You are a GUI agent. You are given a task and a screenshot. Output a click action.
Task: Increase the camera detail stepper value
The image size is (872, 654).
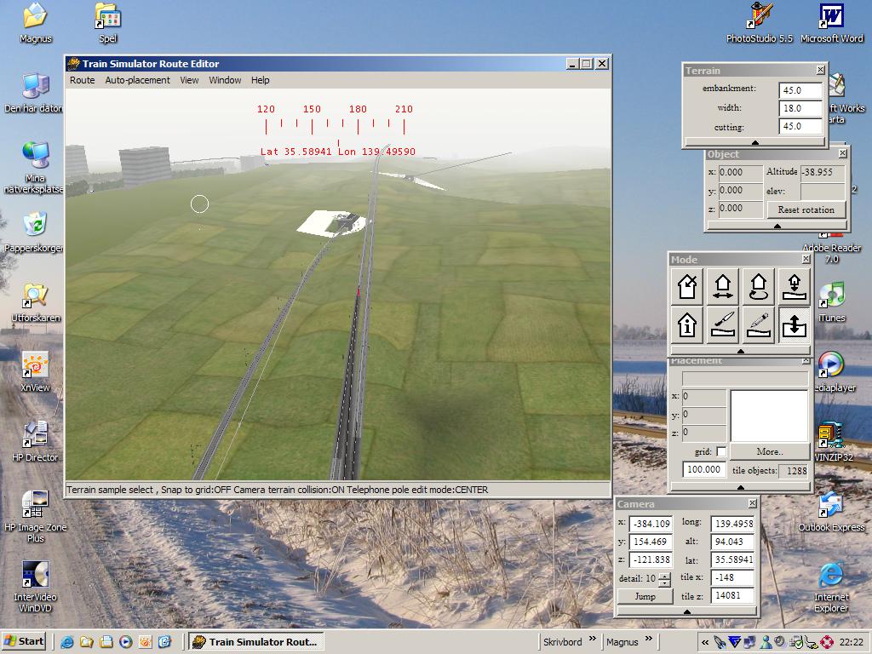pyautogui.click(x=664, y=576)
